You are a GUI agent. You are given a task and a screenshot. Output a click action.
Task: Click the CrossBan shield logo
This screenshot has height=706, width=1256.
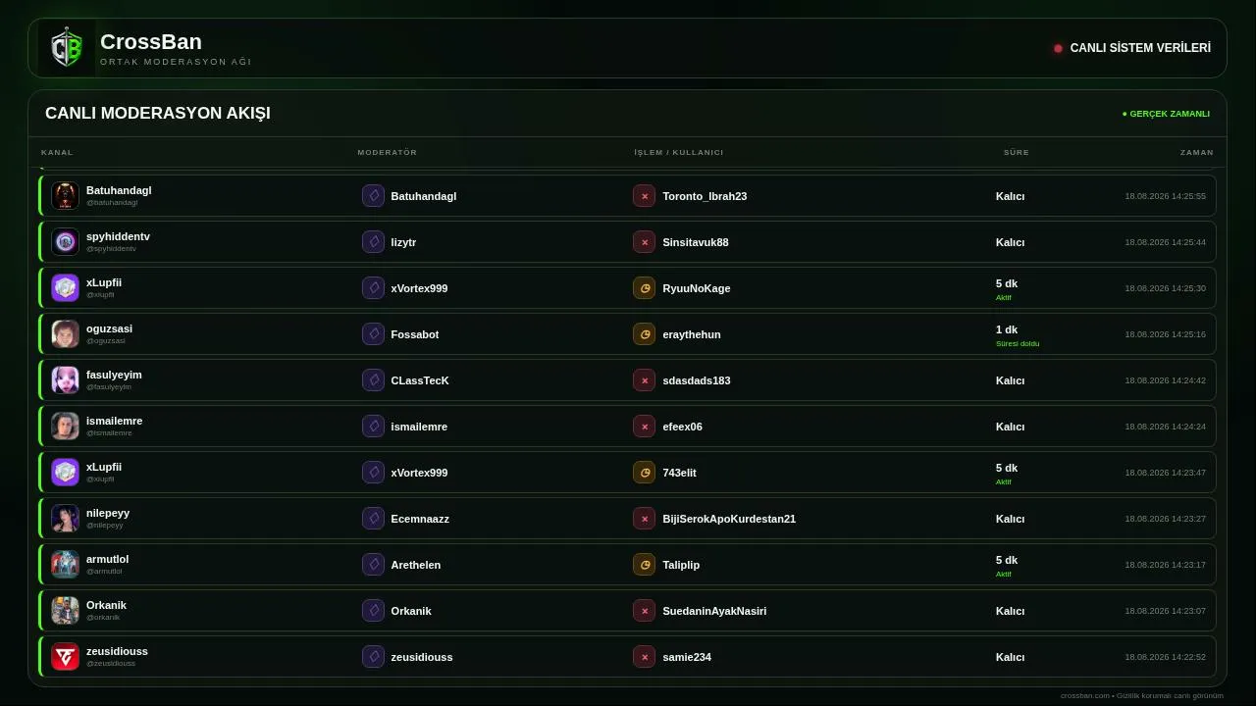(66, 48)
